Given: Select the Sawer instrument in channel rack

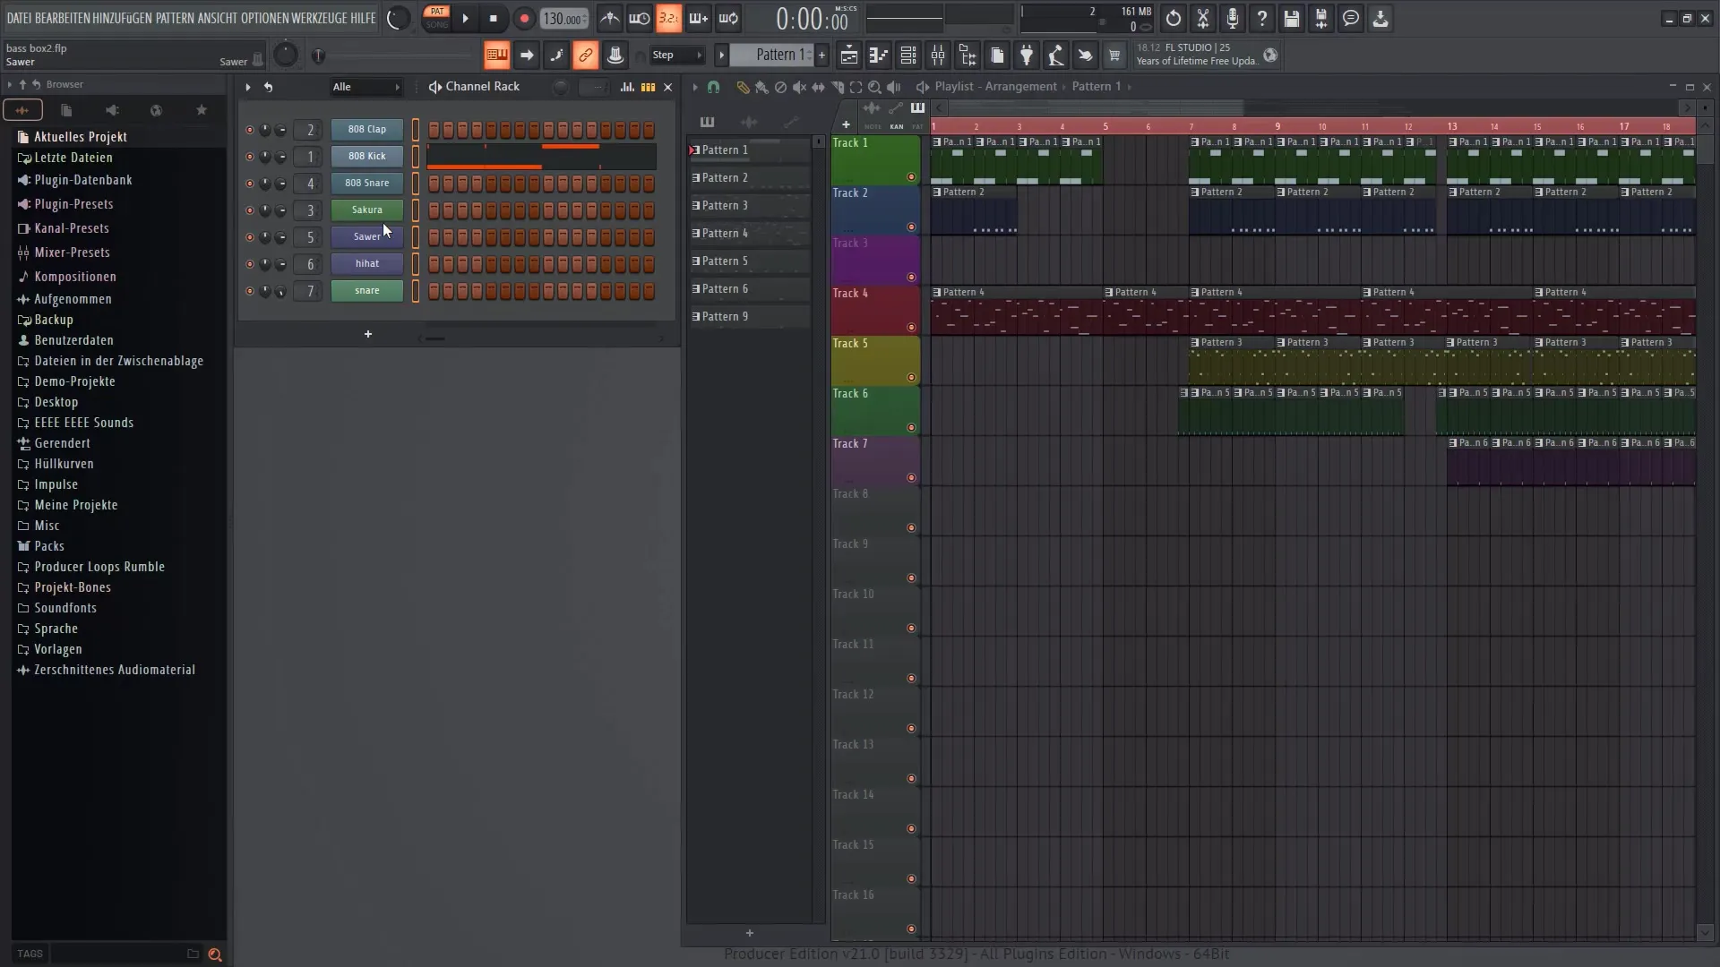Looking at the screenshot, I should (x=366, y=236).
